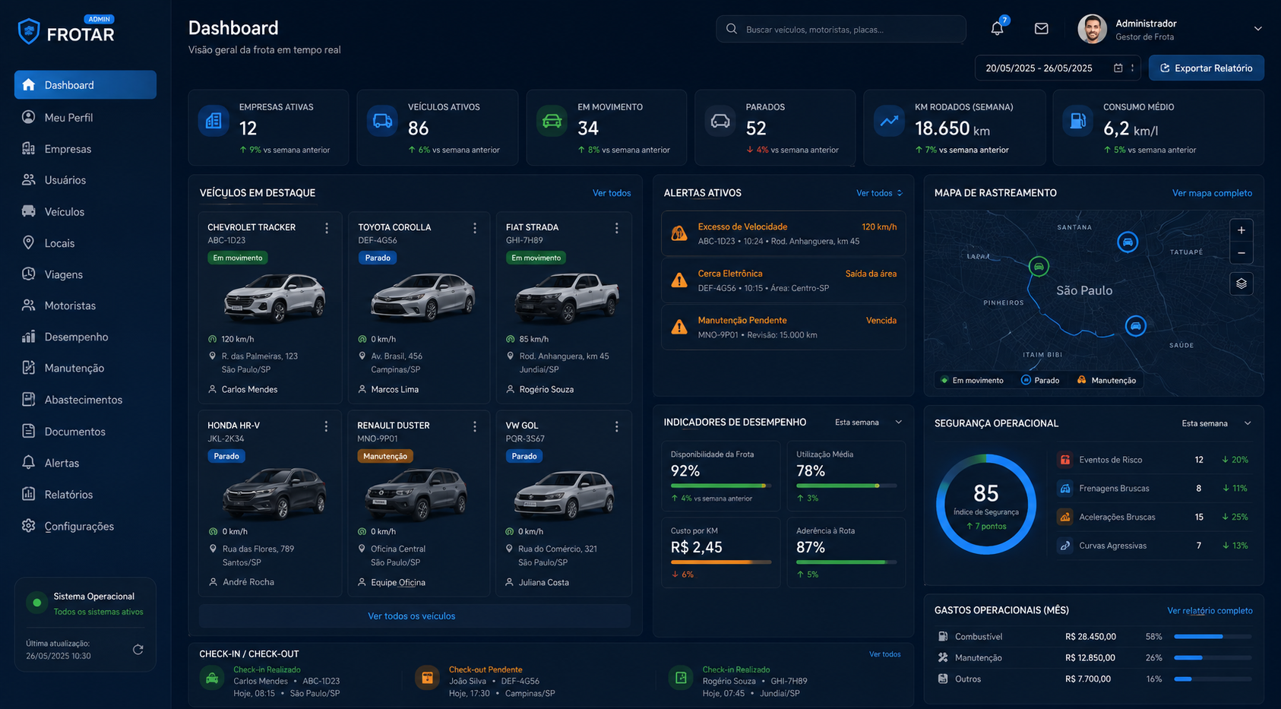
Task: Click the Parado legend entry on map
Action: point(1039,380)
